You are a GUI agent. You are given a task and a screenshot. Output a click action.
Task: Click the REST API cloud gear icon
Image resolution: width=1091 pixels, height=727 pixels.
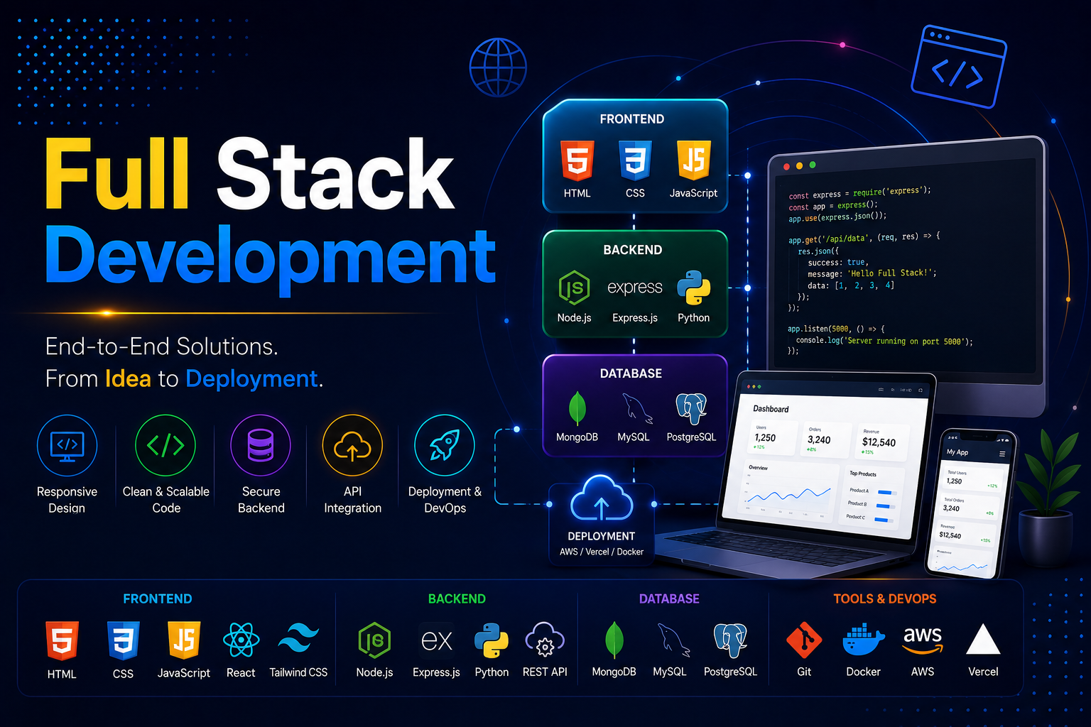pos(545,640)
